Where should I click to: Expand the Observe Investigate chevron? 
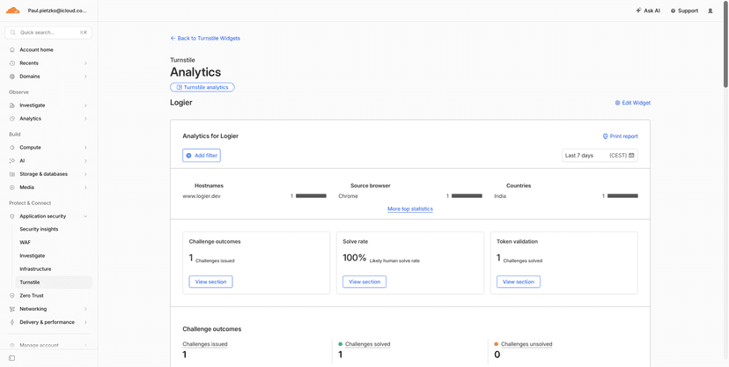point(85,106)
